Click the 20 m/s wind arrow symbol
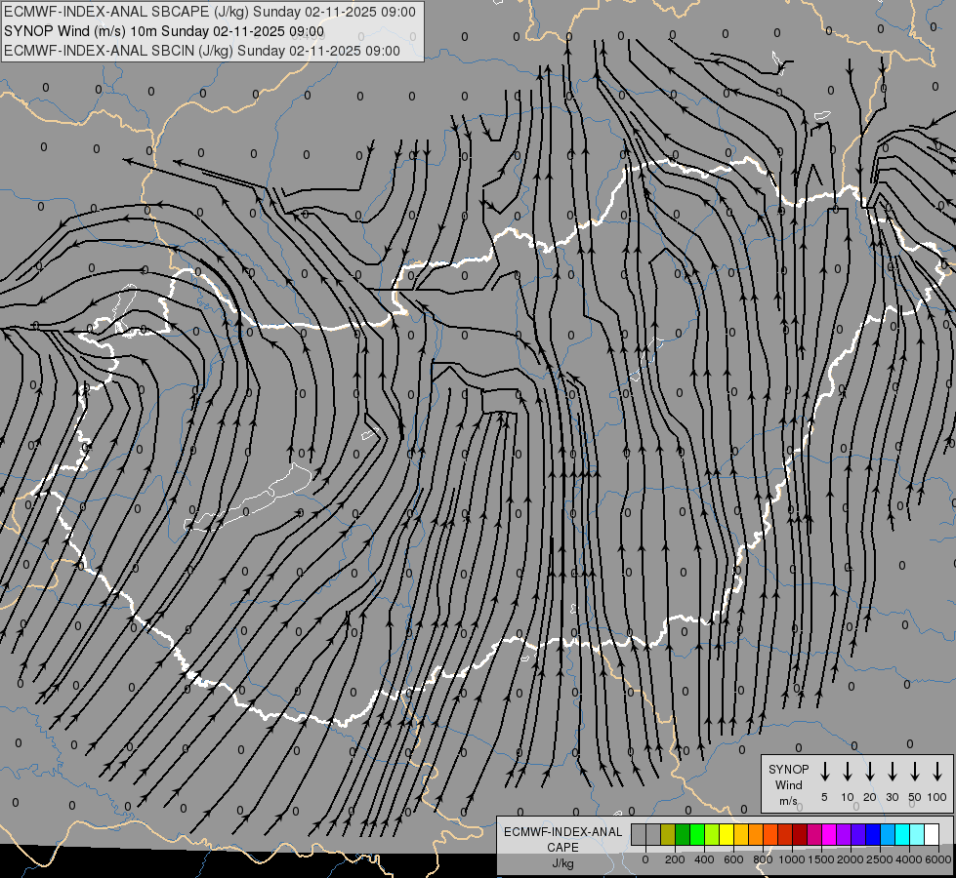This screenshot has height=878, width=956. [870, 772]
